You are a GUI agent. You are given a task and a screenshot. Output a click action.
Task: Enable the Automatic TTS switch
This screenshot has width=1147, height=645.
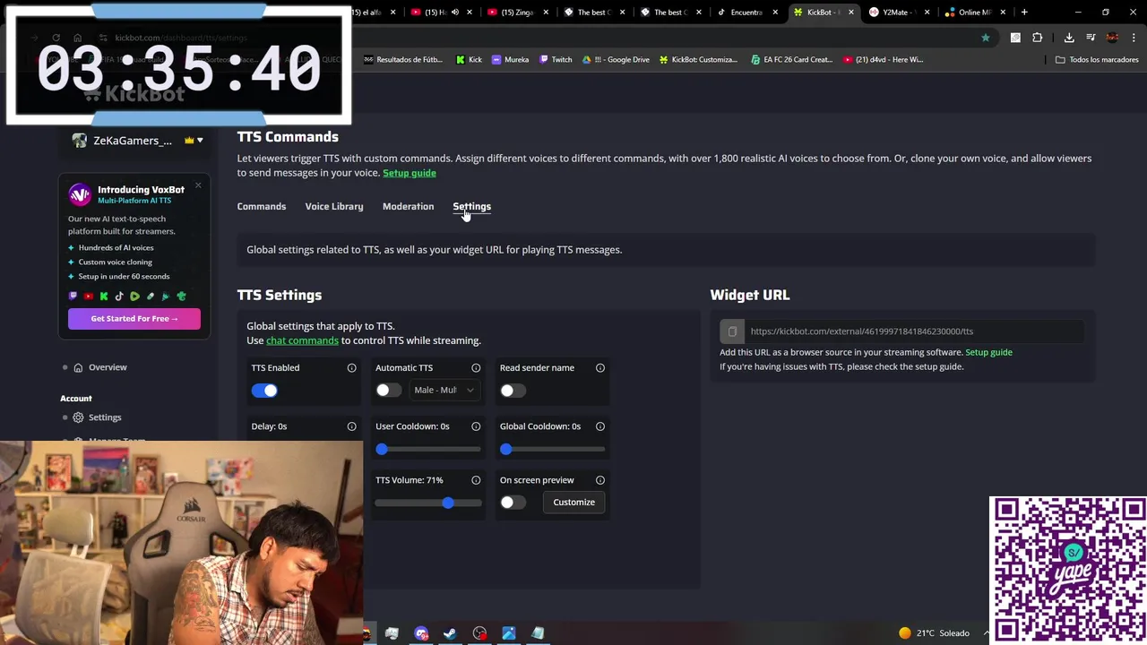click(388, 391)
